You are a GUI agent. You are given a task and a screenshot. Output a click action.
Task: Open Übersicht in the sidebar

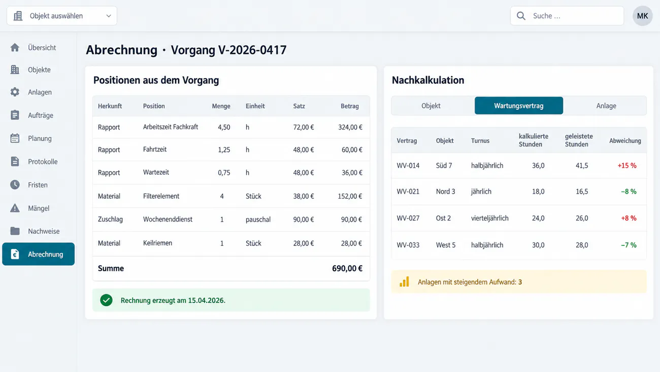tap(39, 47)
